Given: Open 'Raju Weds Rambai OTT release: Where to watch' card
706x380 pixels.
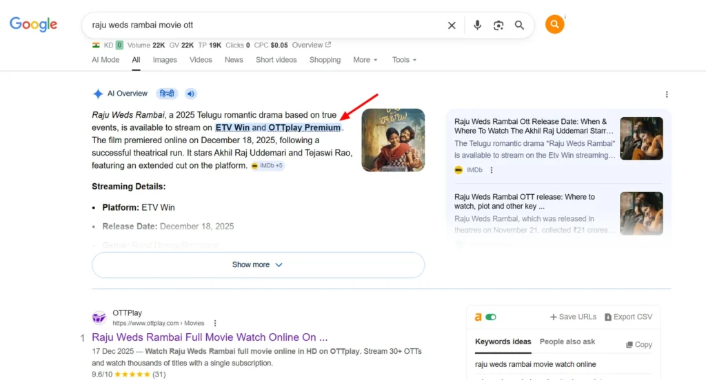Looking at the screenshot, I should (525, 202).
